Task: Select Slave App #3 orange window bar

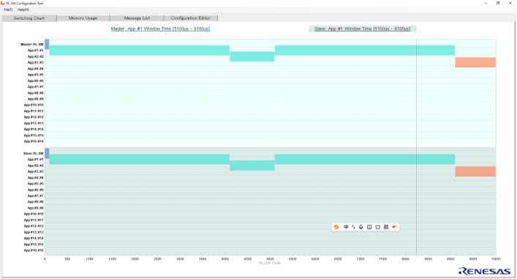Action: click(x=475, y=171)
